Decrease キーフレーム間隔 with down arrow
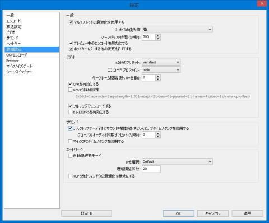Image resolution: width=269 pixels, height=223 pixels. tap(158, 79)
